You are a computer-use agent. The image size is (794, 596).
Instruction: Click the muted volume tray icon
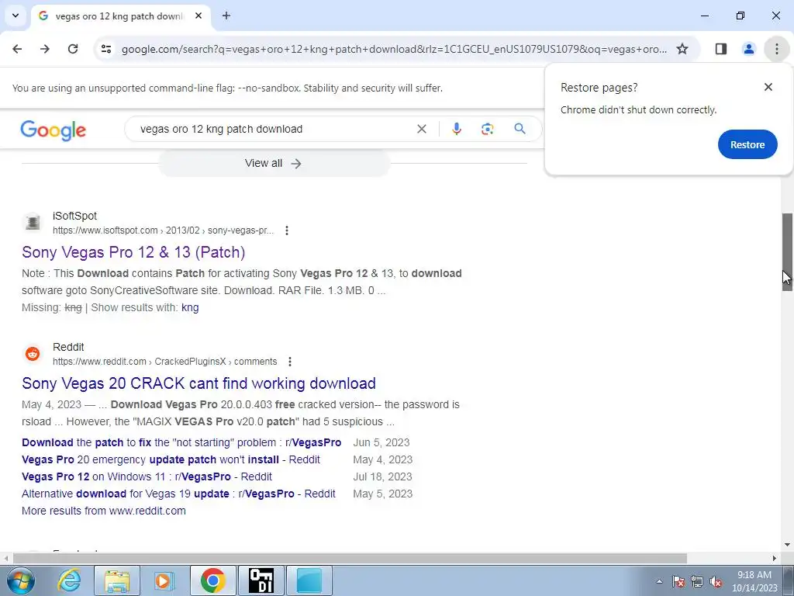pyautogui.click(x=716, y=581)
